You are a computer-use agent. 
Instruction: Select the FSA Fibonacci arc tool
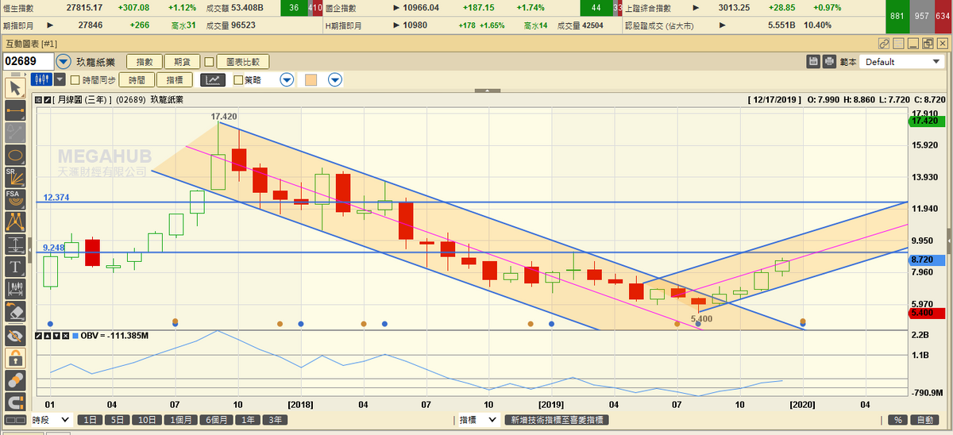click(x=14, y=198)
